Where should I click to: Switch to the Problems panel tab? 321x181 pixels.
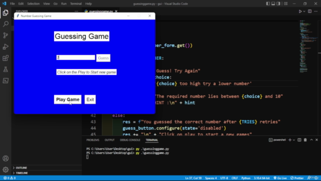click(93, 140)
